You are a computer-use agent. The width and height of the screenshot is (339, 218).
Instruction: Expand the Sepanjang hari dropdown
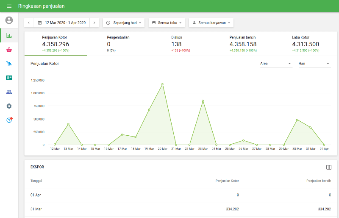[124, 22]
